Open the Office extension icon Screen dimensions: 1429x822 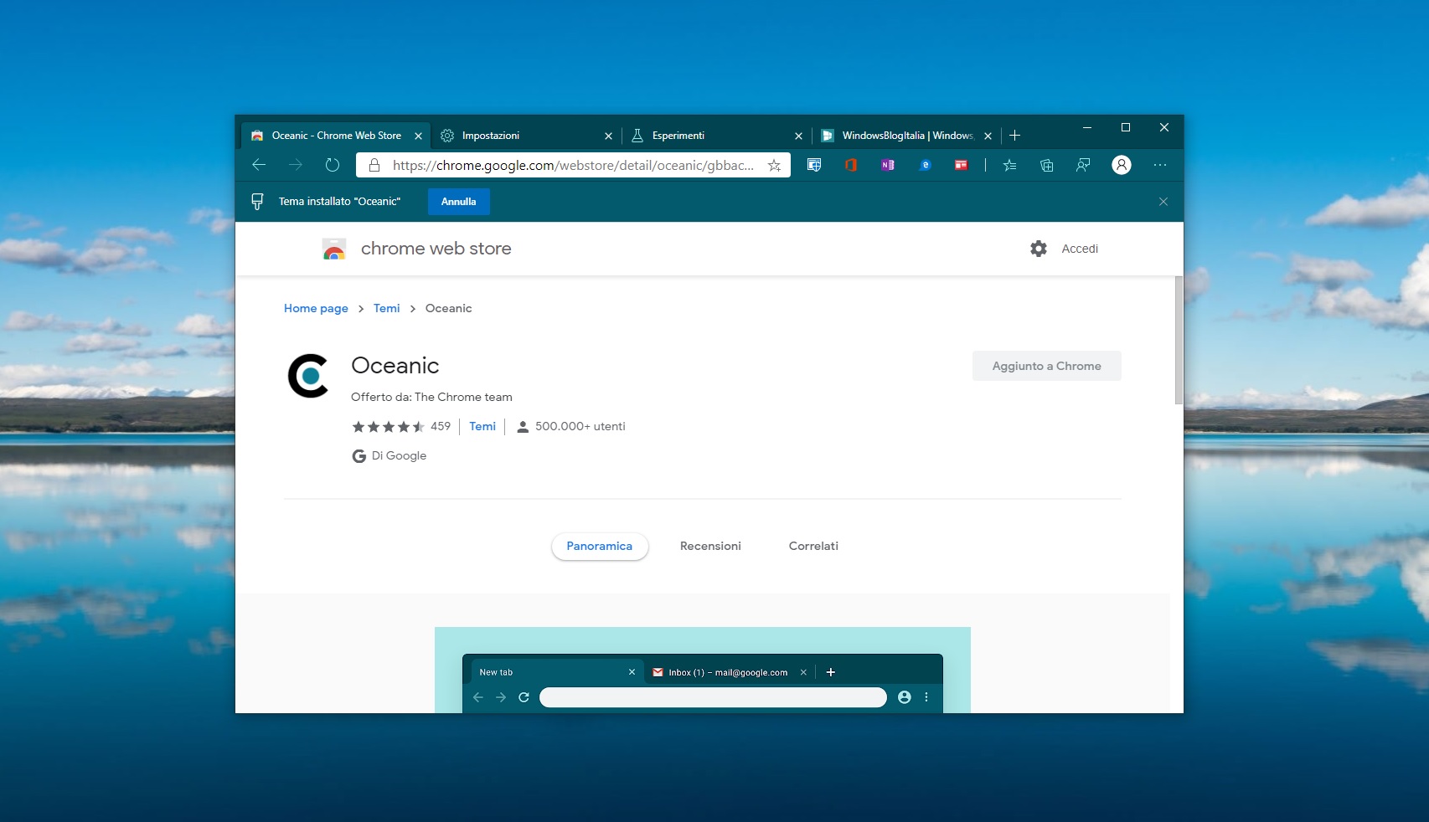click(x=851, y=165)
